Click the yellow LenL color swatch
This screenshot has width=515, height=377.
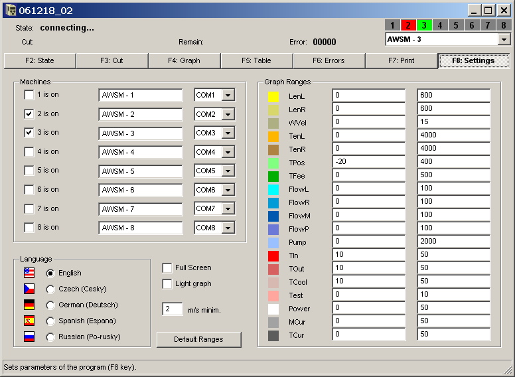tap(273, 96)
